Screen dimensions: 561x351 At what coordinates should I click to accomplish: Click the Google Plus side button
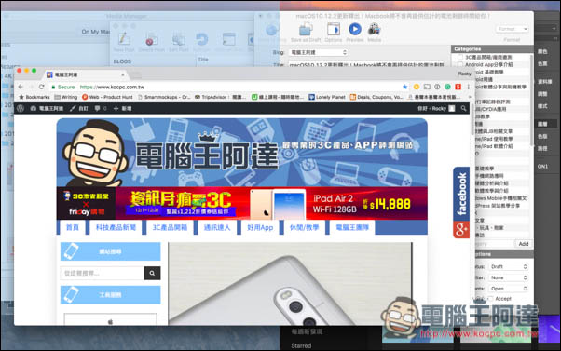(461, 230)
